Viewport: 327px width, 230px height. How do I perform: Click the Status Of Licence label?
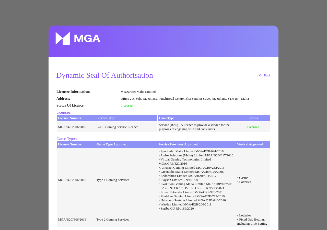pyautogui.click(x=71, y=106)
